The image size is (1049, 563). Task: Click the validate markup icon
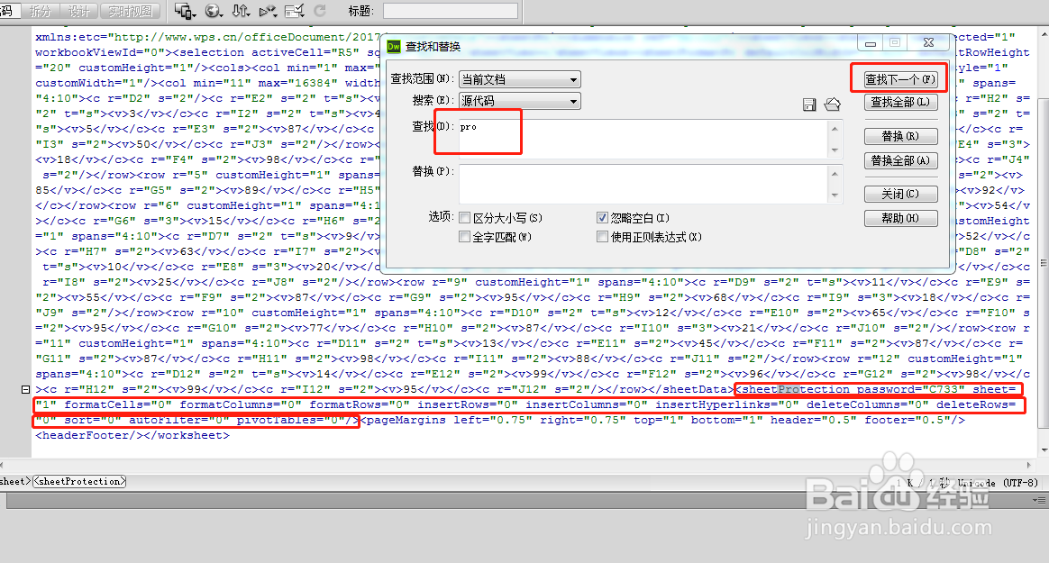[x=294, y=10]
